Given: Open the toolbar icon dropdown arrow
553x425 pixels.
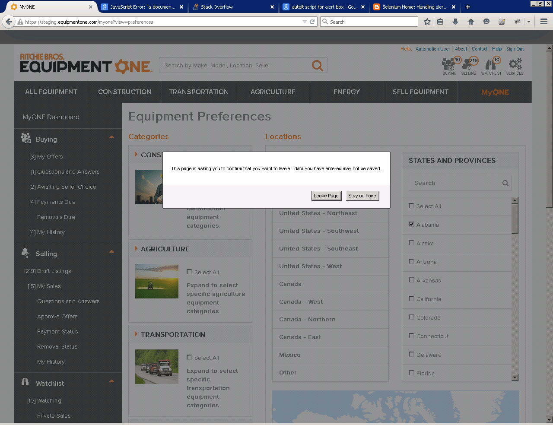Looking at the screenshot, I should [528, 22].
